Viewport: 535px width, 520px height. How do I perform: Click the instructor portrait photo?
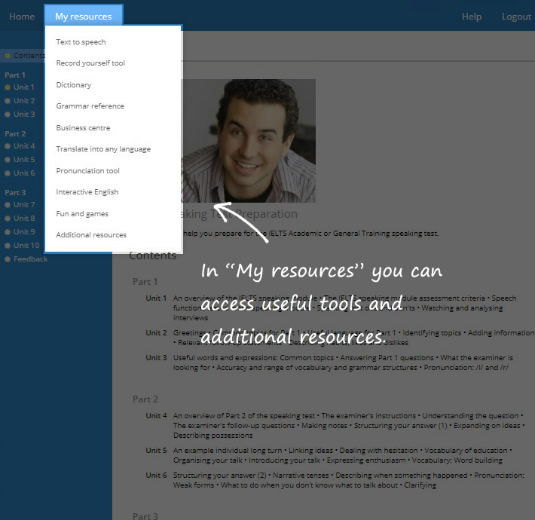pos(249,141)
